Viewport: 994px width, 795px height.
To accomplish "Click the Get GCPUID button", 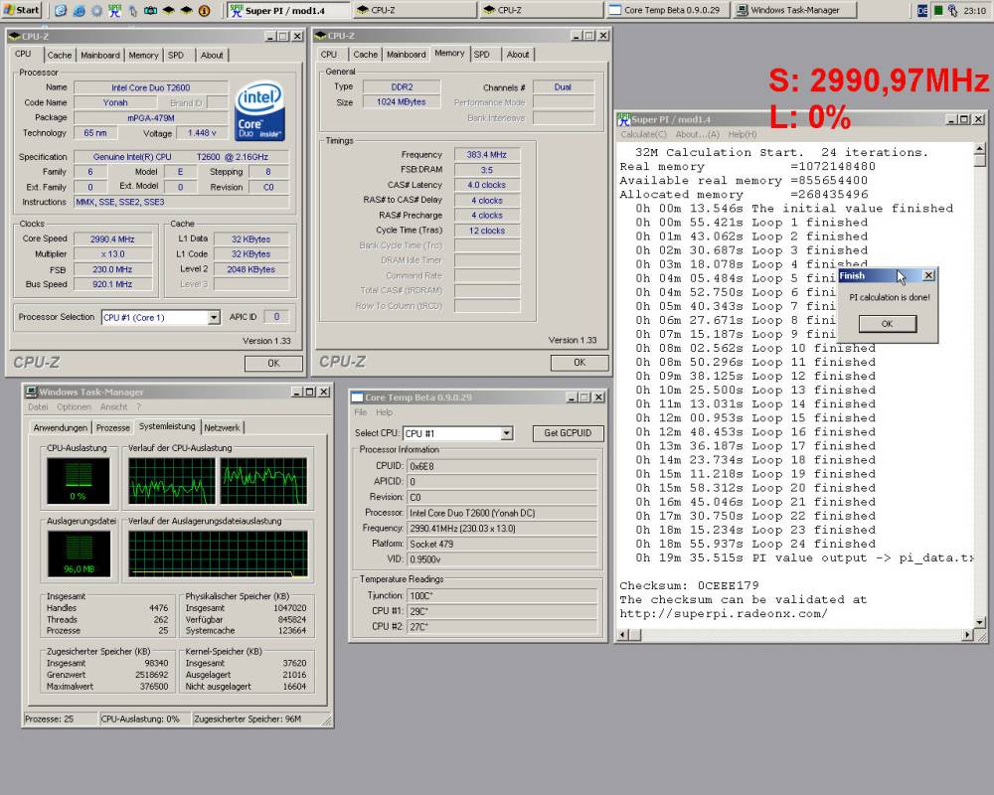I will (568, 433).
